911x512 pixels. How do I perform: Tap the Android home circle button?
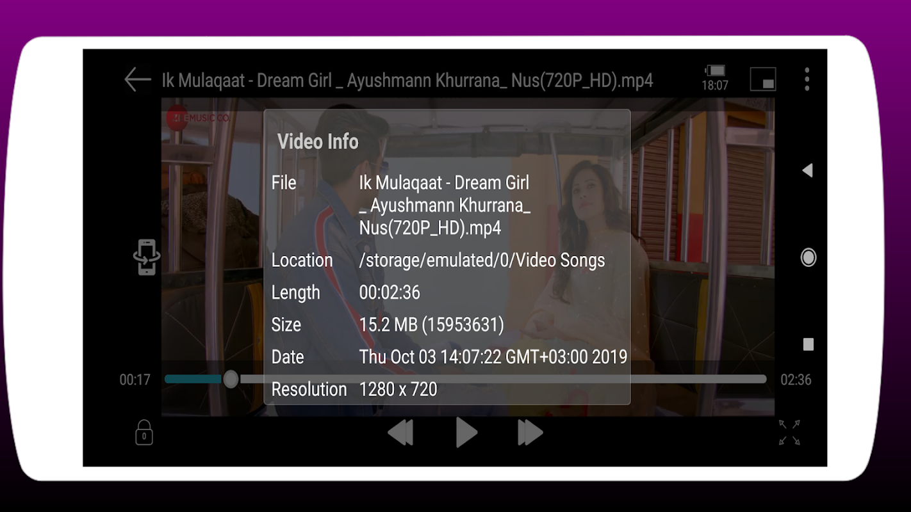tap(808, 257)
